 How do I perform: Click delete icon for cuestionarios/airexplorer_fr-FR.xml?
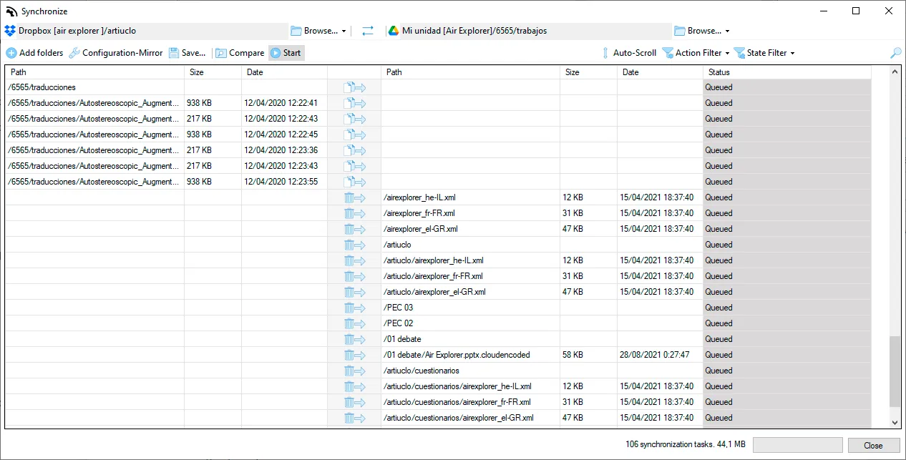[x=354, y=402]
